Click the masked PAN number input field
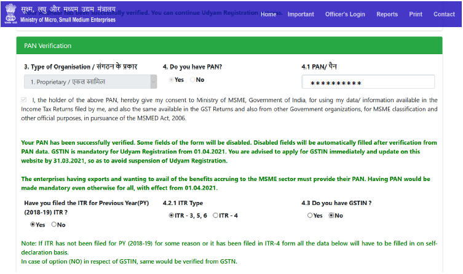The width and height of the screenshot is (463, 274). pos(368,83)
